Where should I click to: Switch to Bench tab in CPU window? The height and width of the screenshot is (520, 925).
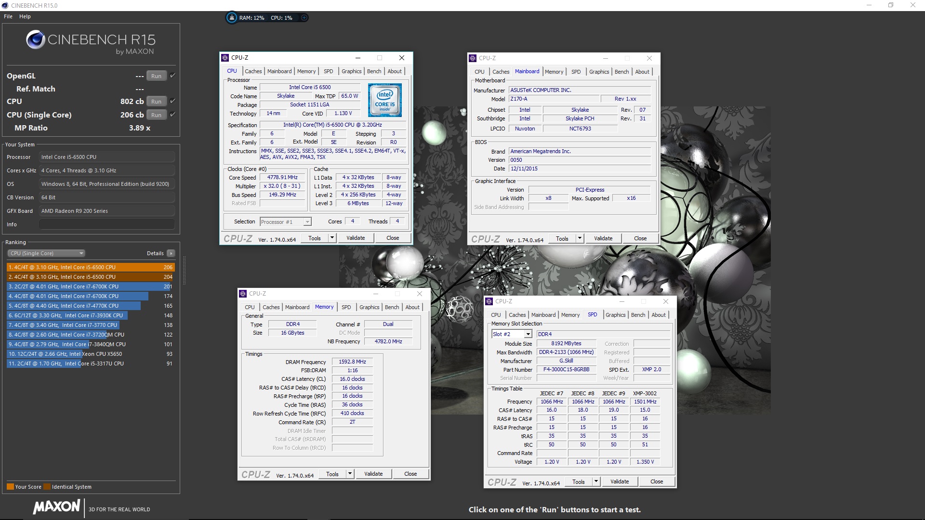pos(374,71)
